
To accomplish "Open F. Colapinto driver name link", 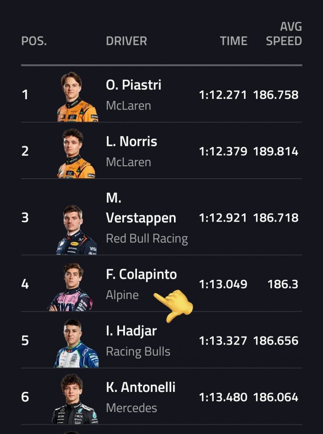I will 141,274.
